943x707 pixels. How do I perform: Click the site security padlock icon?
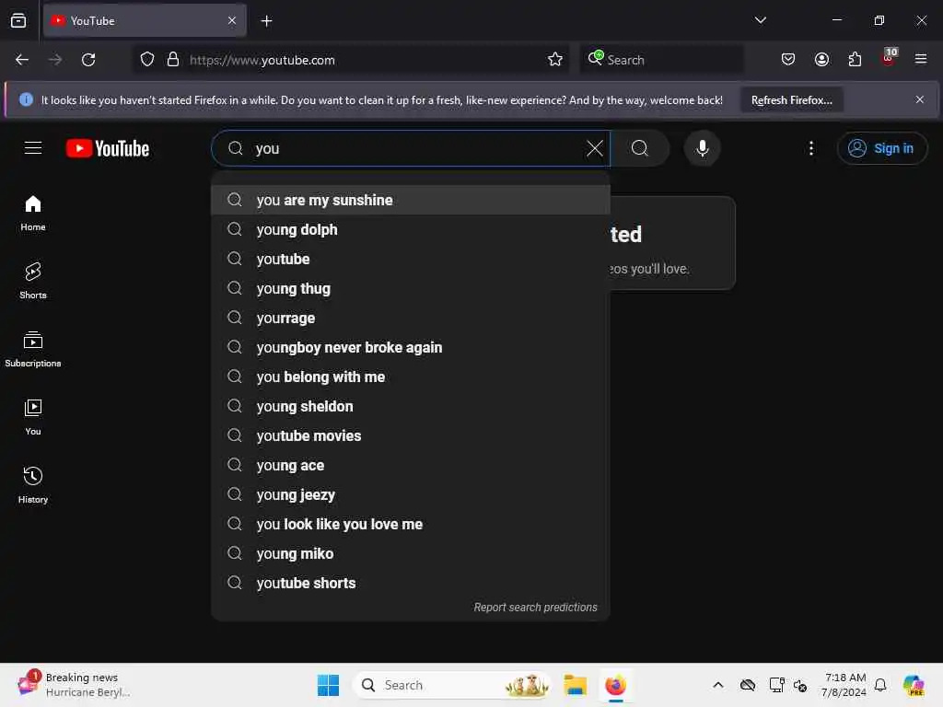173,60
